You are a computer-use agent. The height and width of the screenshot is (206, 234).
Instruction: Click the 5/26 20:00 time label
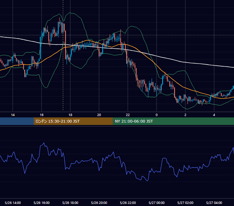click(99, 203)
